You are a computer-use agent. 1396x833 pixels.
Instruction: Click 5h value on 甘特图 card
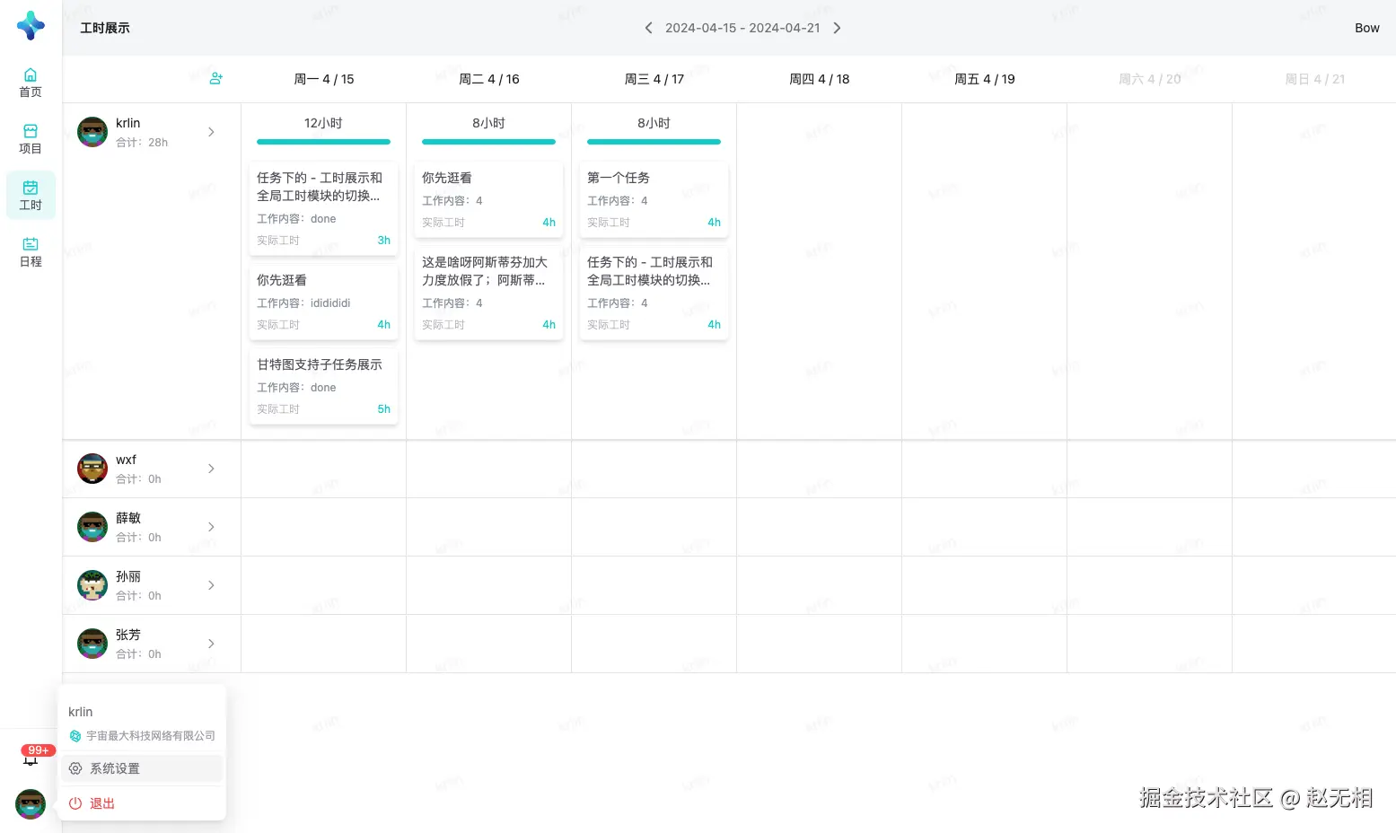click(x=383, y=409)
